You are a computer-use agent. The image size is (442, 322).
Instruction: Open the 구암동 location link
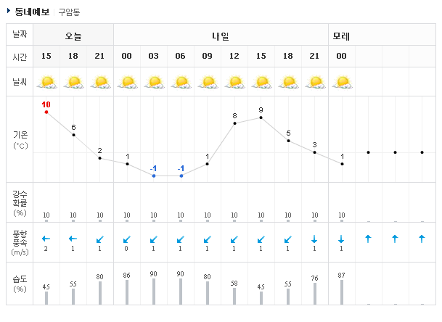(x=70, y=12)
